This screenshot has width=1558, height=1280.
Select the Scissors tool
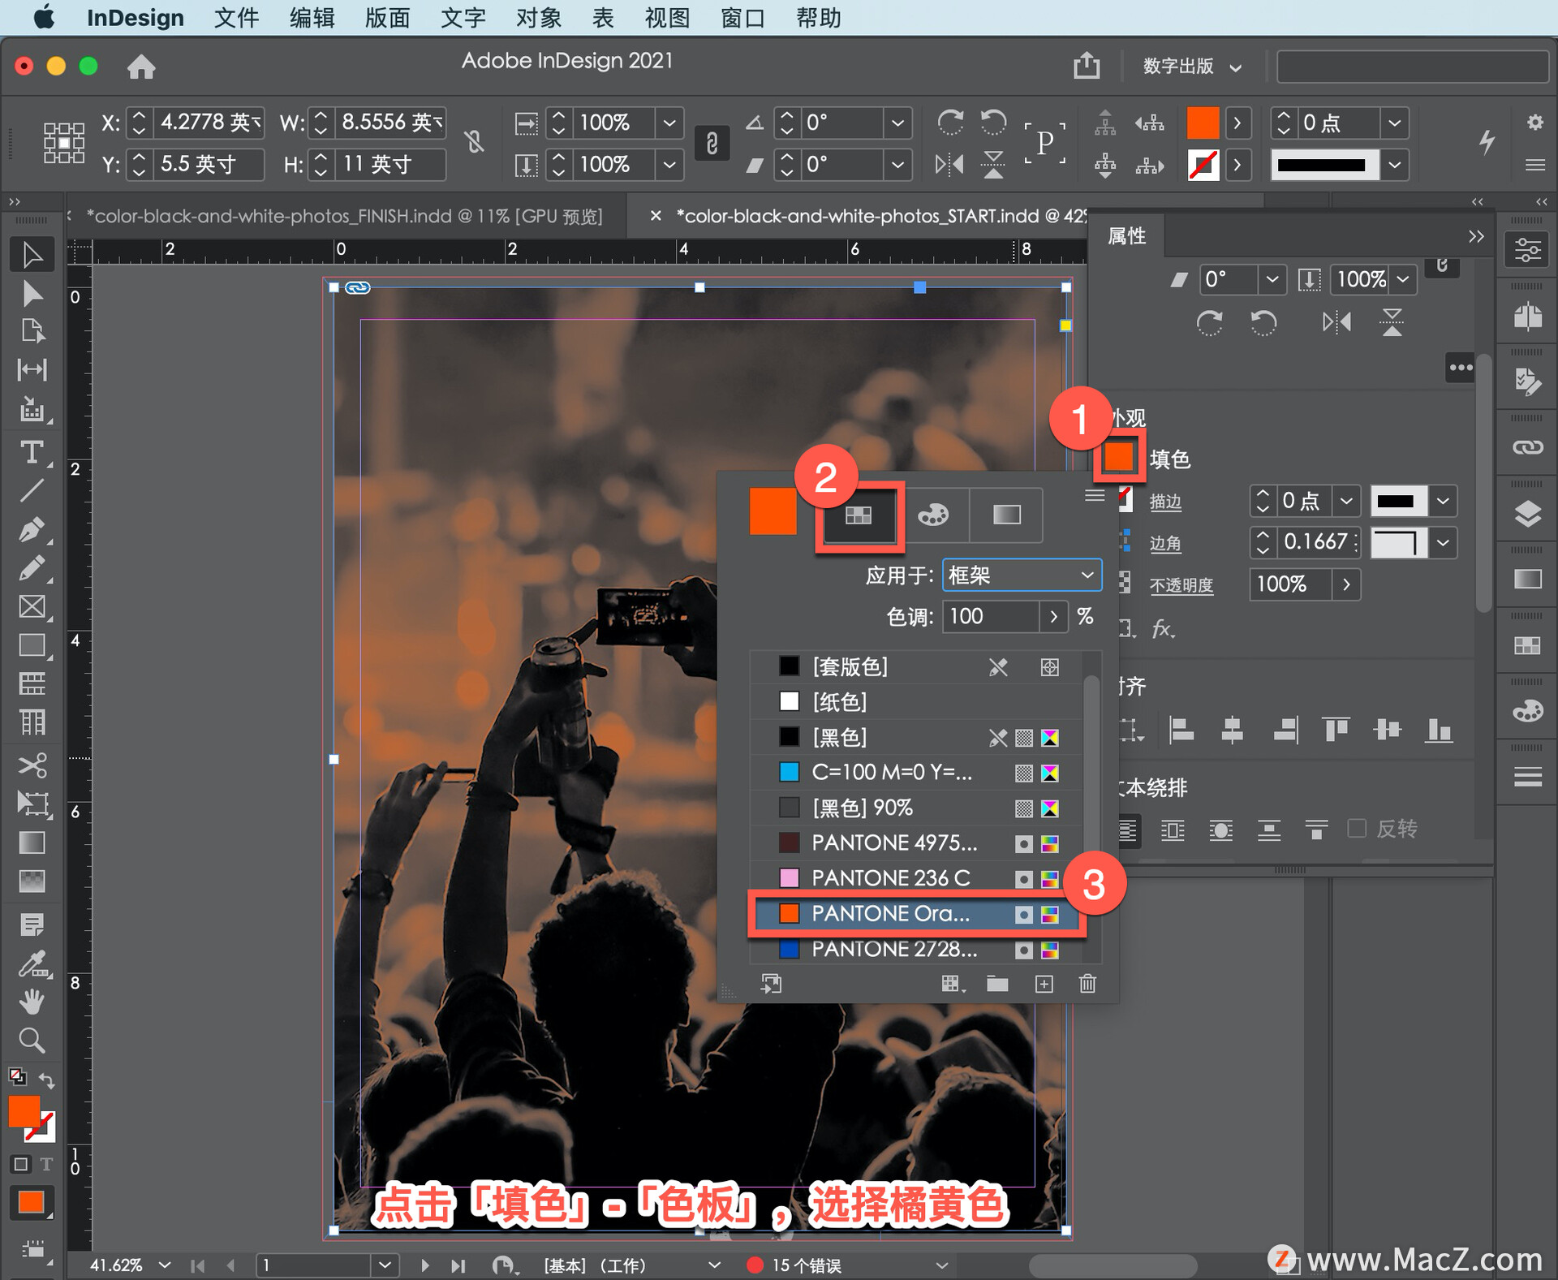tap(32, 765)
